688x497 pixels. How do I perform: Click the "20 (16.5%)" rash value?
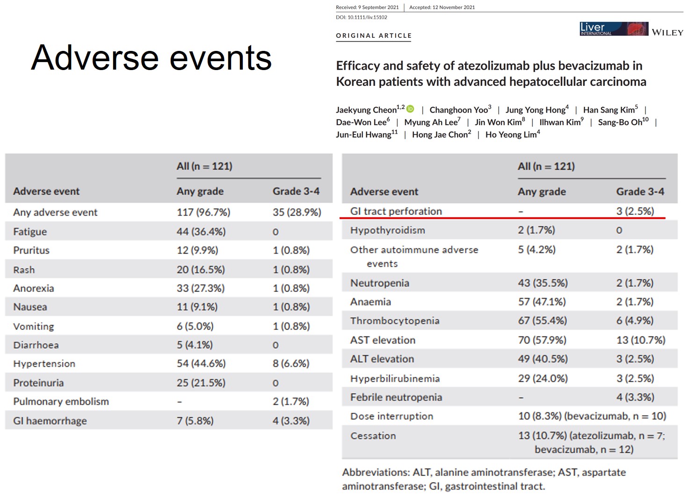[x=201, y=270]
